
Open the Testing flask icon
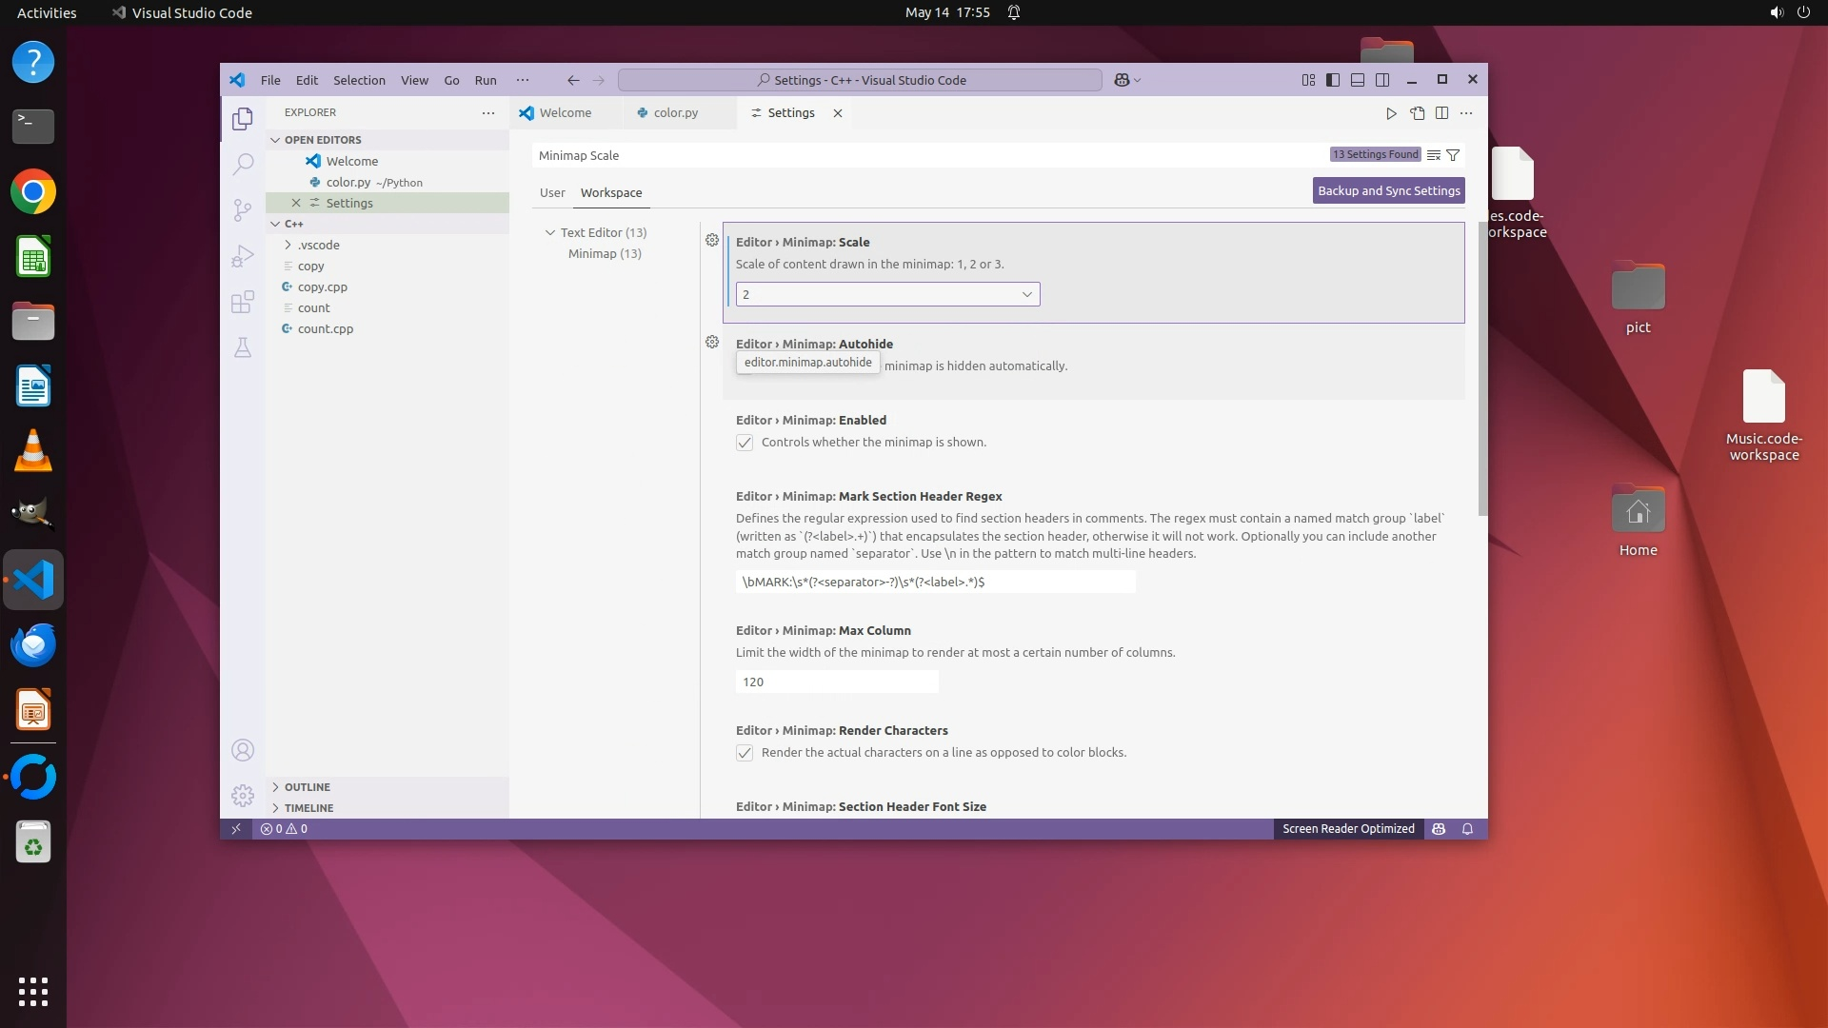tap(243, 347)
